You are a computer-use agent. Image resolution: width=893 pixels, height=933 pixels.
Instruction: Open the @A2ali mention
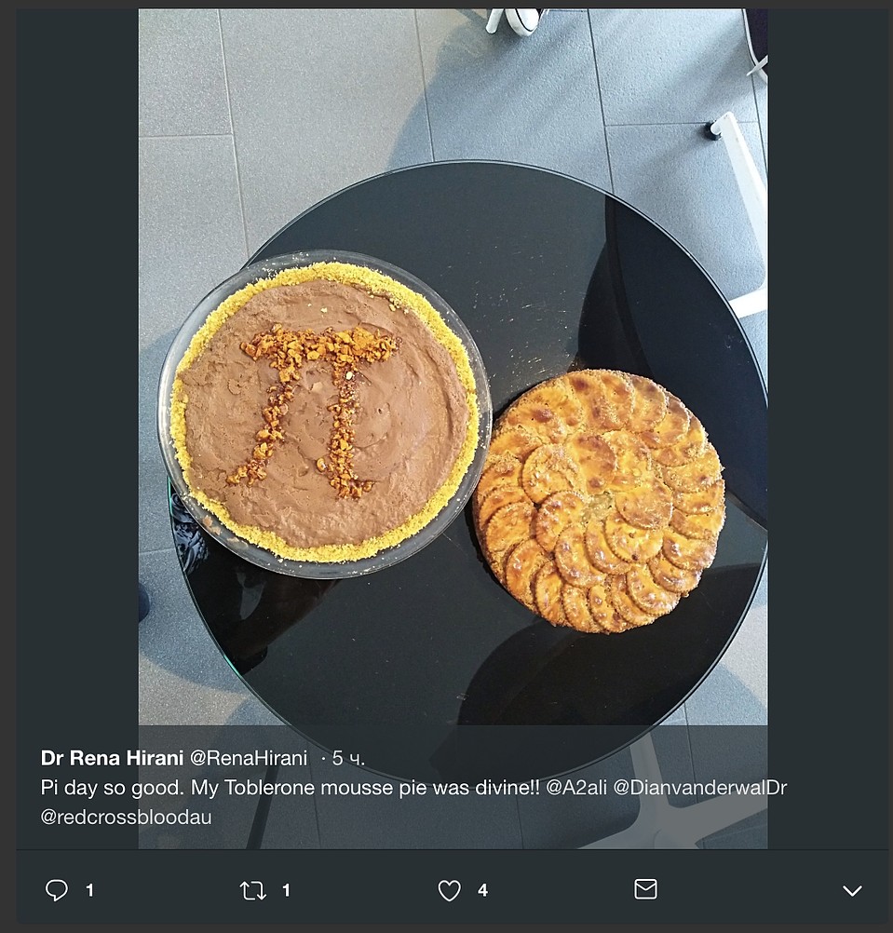tap(575, 788)
